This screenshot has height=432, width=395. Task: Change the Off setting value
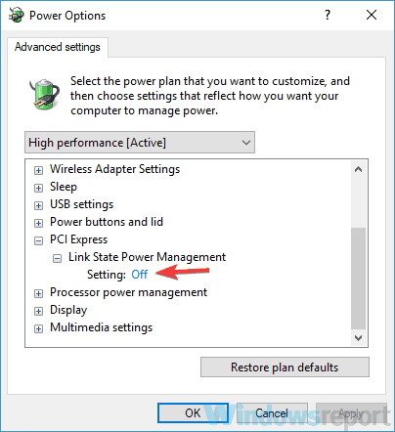pyautogui.click(x=140, y=275)
